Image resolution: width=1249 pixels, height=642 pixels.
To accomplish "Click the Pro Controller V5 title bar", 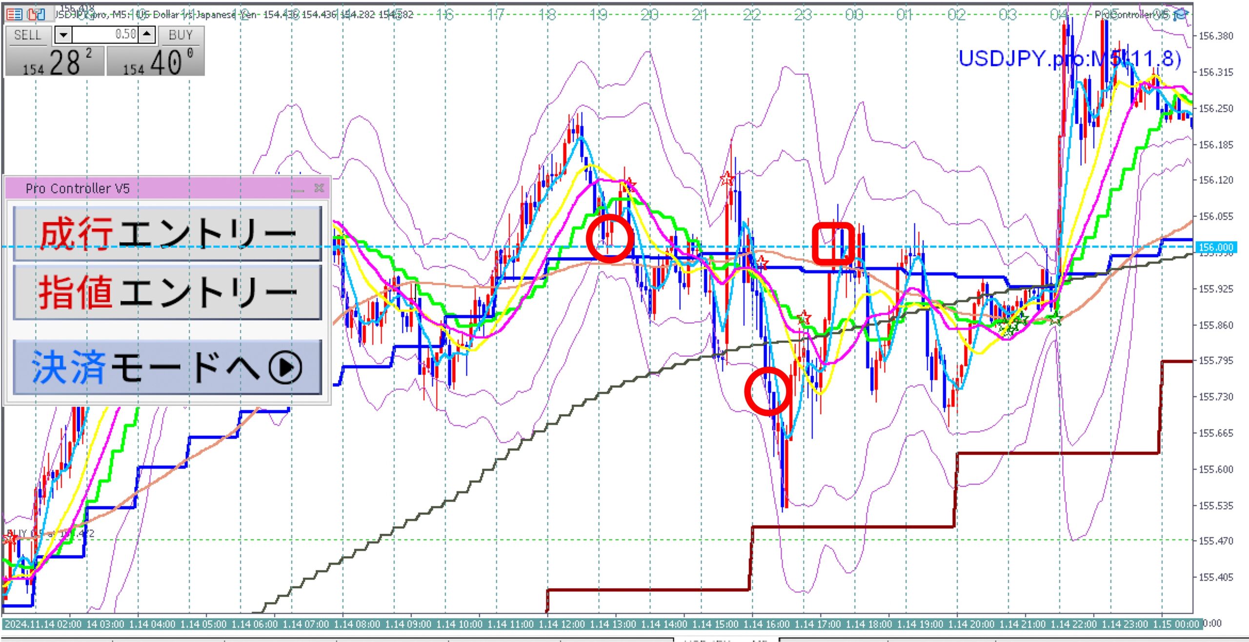I will tap(167, 188).
